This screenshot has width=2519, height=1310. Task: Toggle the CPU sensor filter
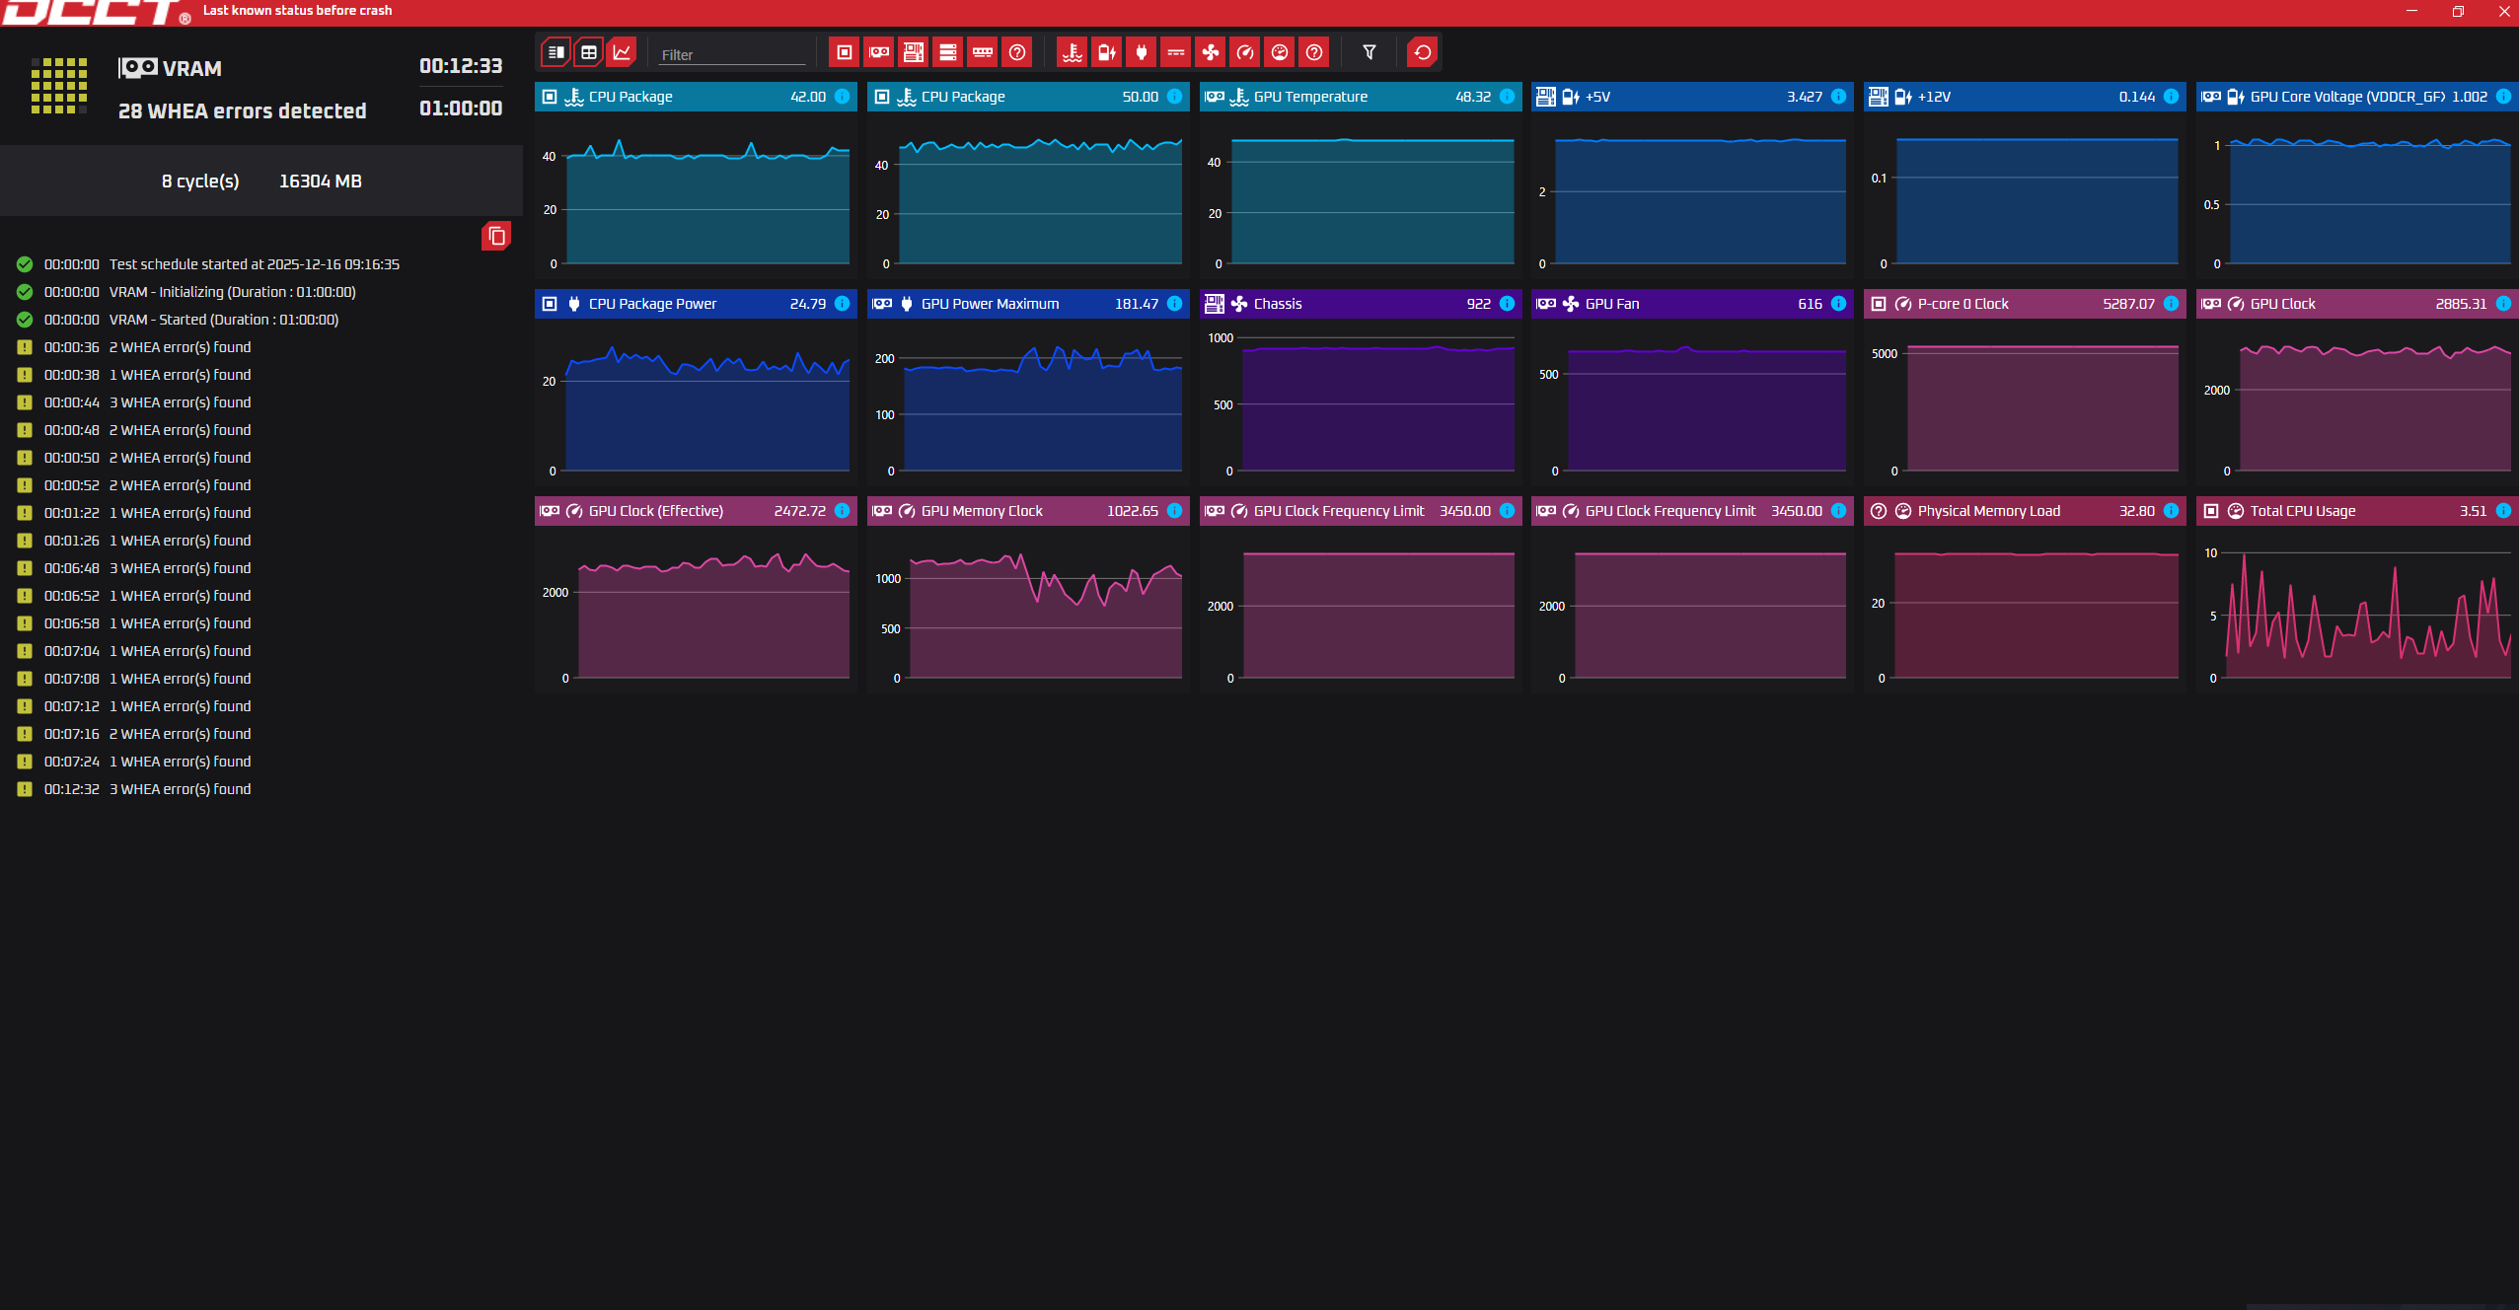click(845, 53)
